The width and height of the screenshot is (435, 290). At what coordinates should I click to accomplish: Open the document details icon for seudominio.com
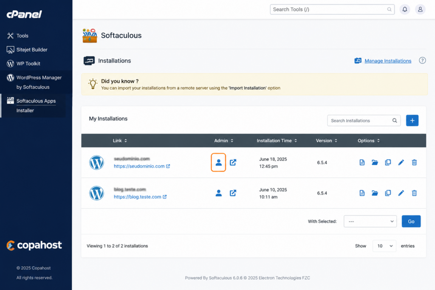[362, 163]
